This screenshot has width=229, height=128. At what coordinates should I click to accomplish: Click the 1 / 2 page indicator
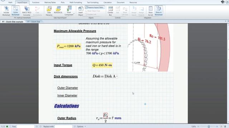(3, 127)
